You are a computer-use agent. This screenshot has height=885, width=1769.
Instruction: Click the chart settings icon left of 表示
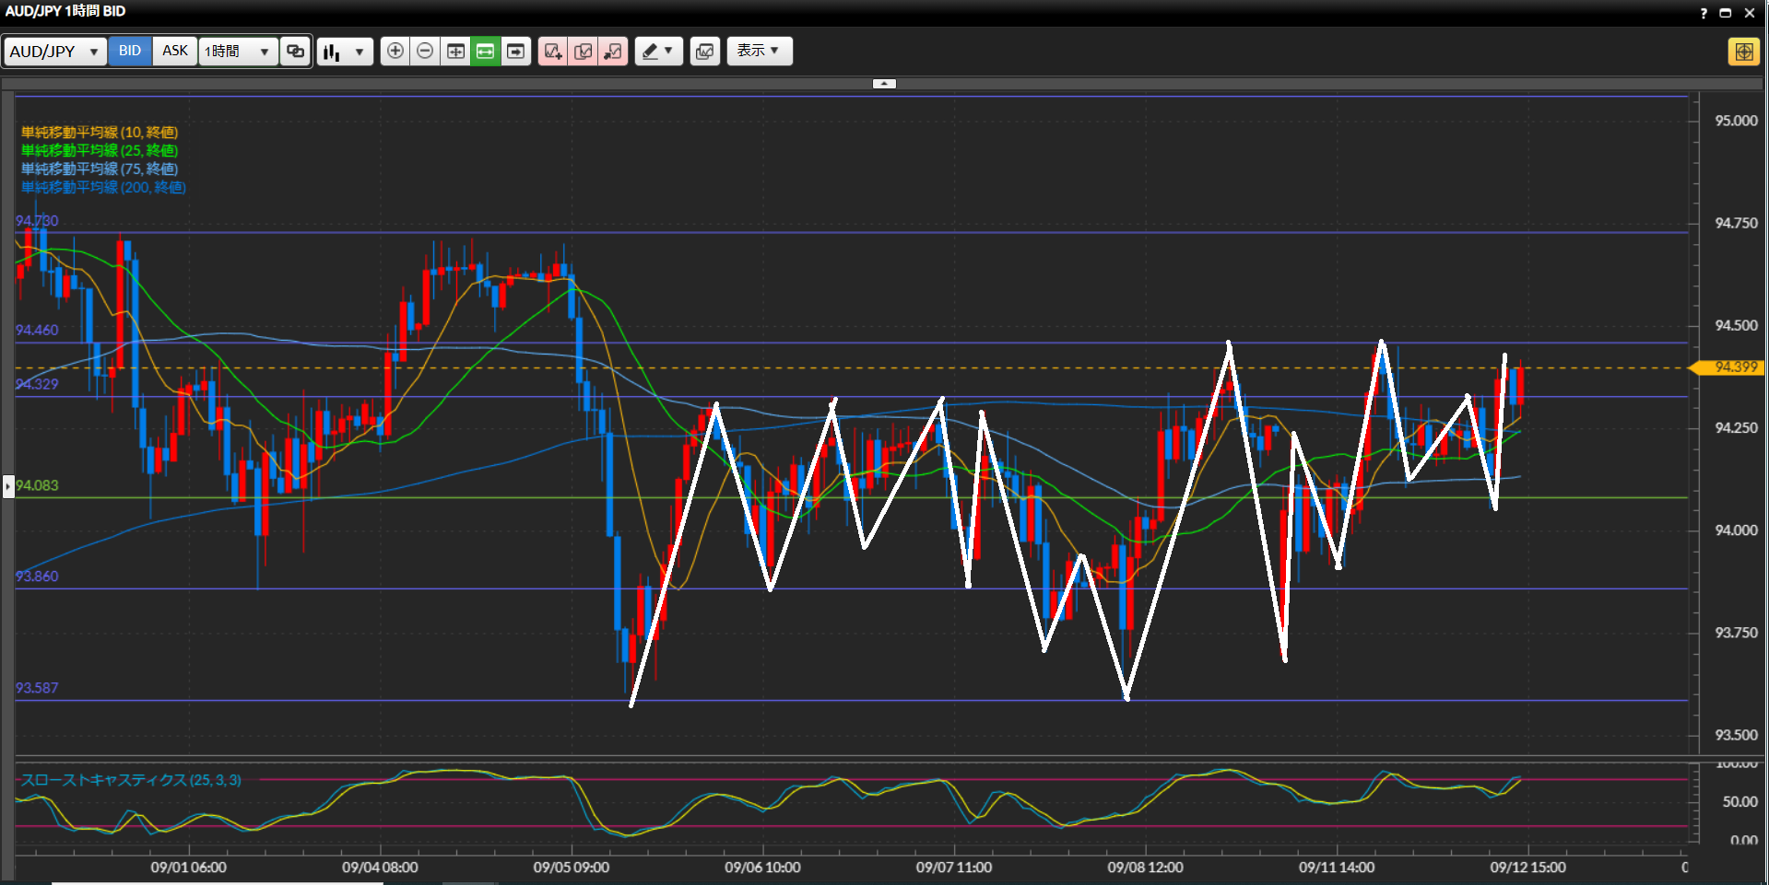[x=705, y=52]
